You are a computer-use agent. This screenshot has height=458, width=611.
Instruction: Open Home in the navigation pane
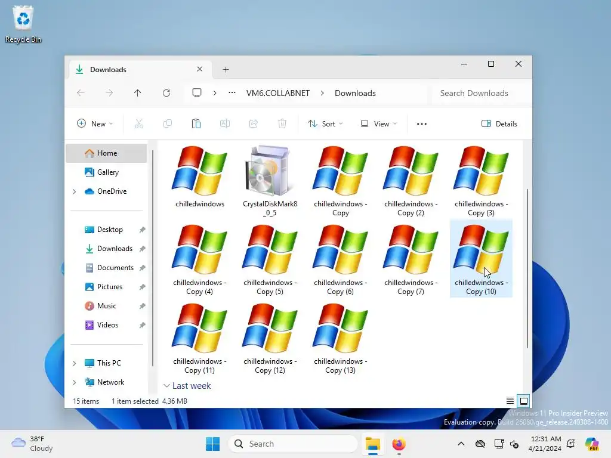[106, 153]
